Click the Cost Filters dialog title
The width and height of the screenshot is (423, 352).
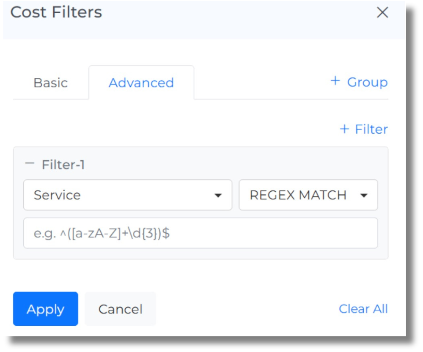pyautogui.click(x=56, y=13)
